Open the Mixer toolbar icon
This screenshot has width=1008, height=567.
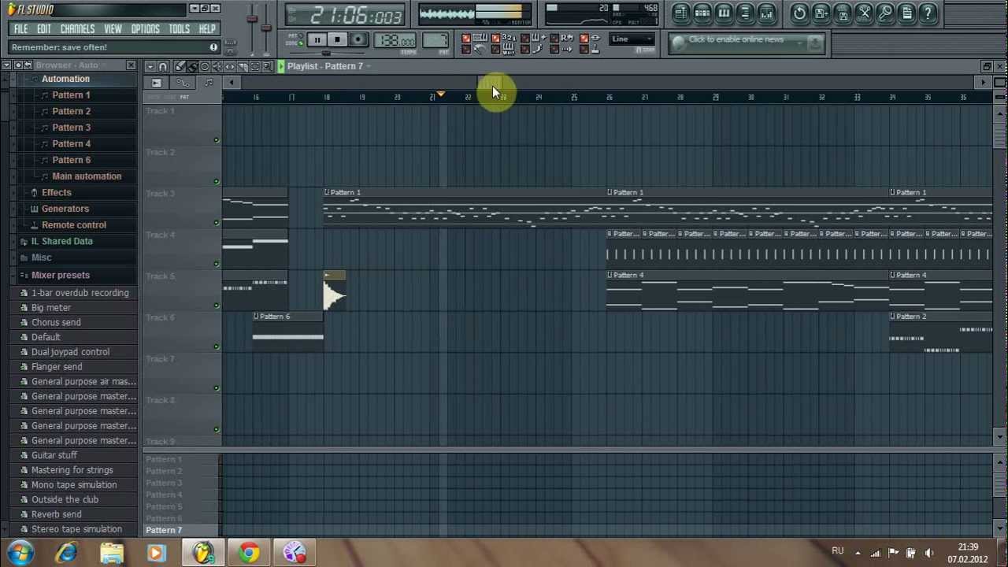(766, 13)
